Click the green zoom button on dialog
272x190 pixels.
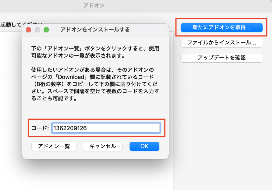pos(46,30)
